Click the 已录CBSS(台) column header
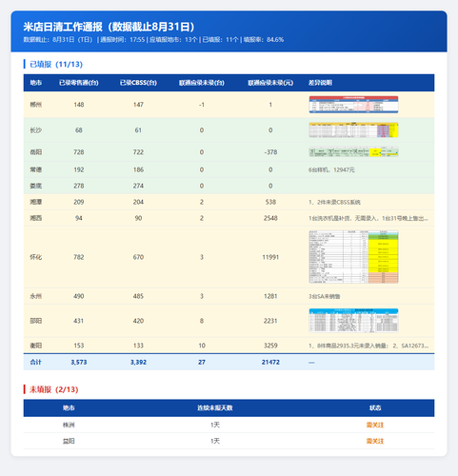 point(138,83)
